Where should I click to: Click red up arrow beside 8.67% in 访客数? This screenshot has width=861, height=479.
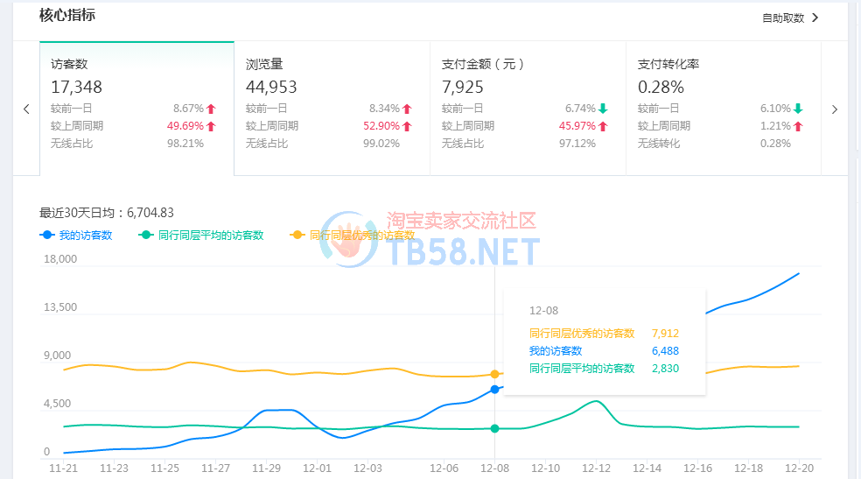pos(211,109)
